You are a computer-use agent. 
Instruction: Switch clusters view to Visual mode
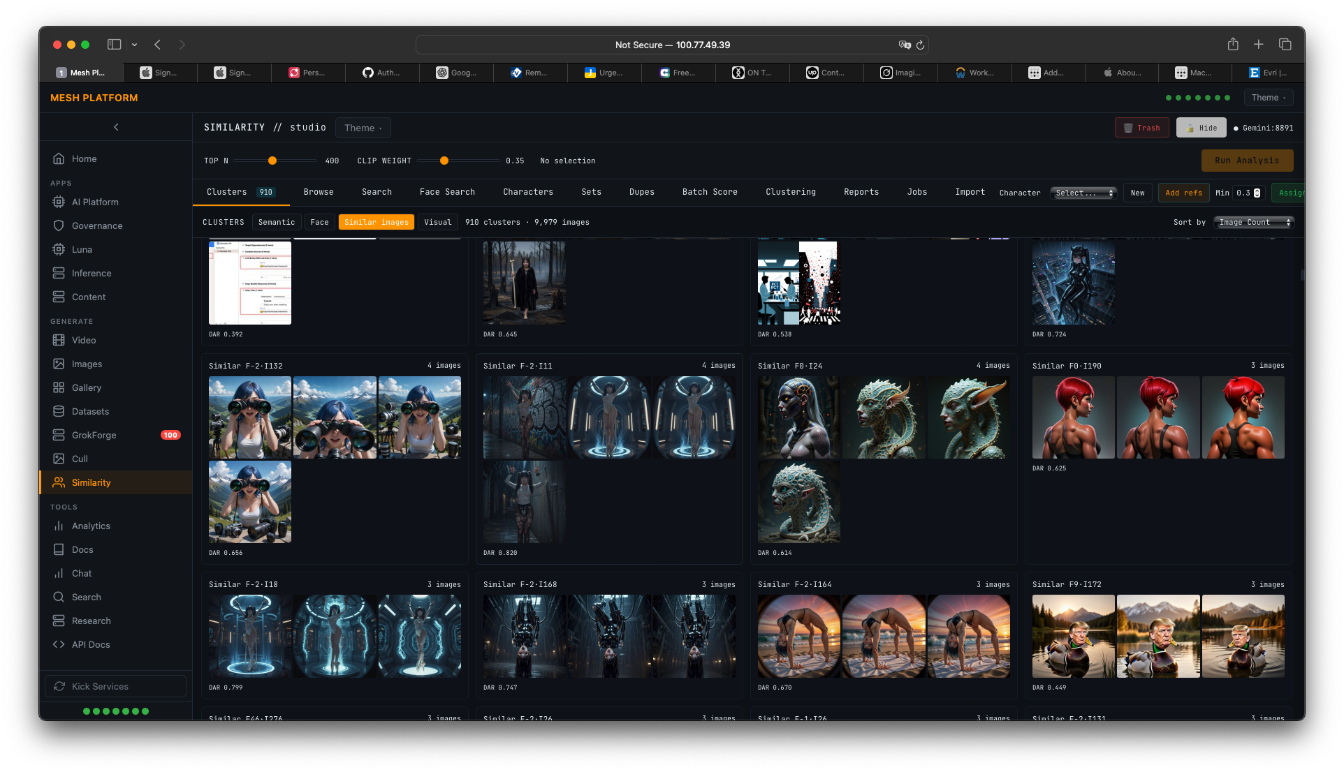point(437,221)
